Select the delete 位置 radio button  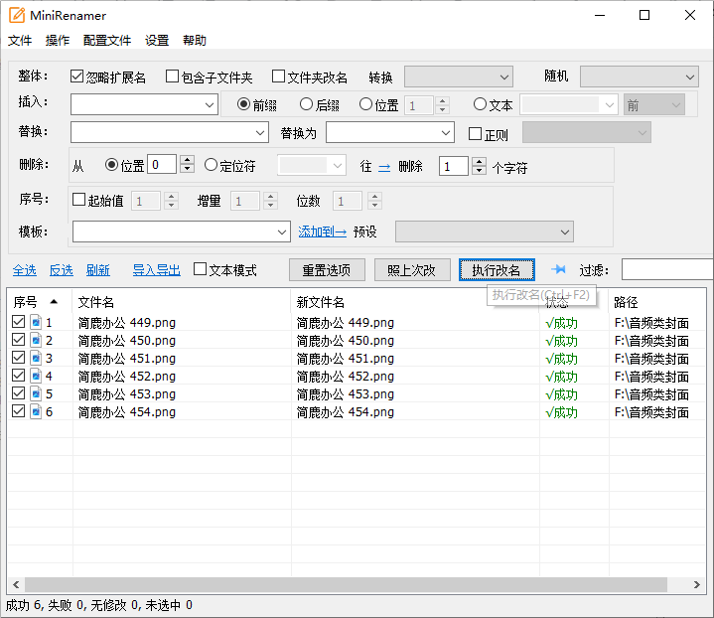tap(111, 165)
